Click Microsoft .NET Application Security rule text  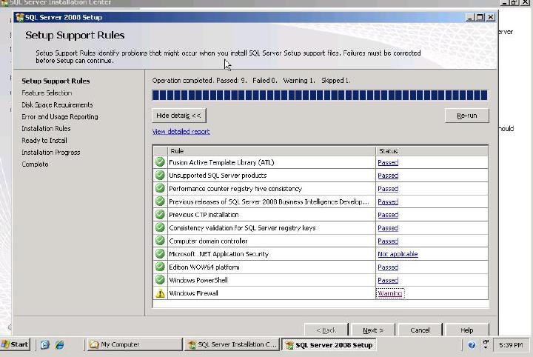point(218,254)
